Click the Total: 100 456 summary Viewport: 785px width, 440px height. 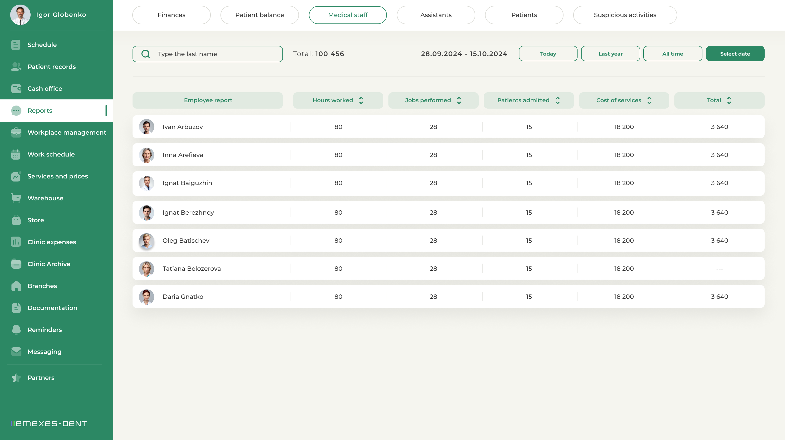(318, 54)
